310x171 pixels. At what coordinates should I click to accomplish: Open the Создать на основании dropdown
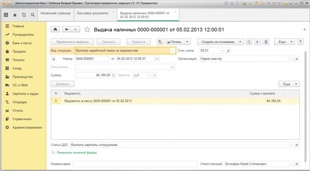click(x=220, y=42)
